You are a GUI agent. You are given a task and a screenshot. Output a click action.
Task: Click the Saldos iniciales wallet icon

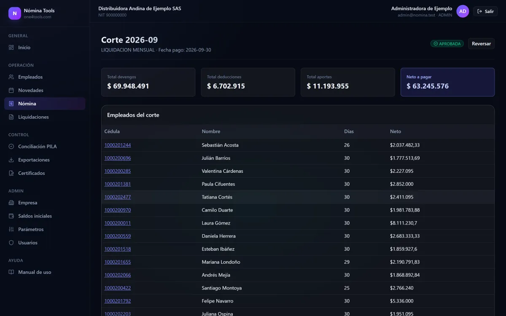click(x=11, y=216)
